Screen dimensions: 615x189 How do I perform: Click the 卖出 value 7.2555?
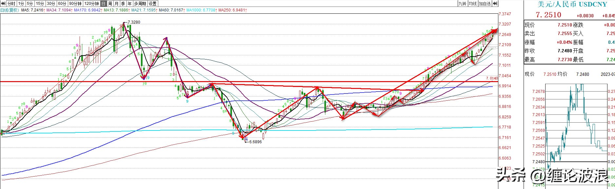click(x=565, y=33)
